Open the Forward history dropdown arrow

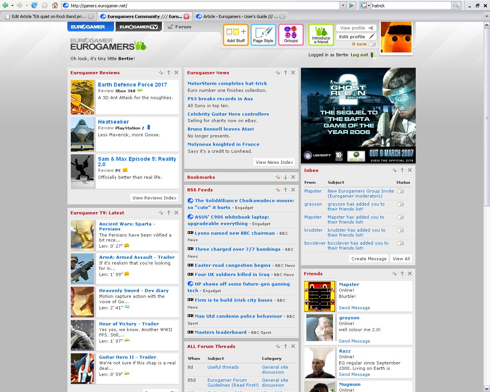tap(26, 5)
